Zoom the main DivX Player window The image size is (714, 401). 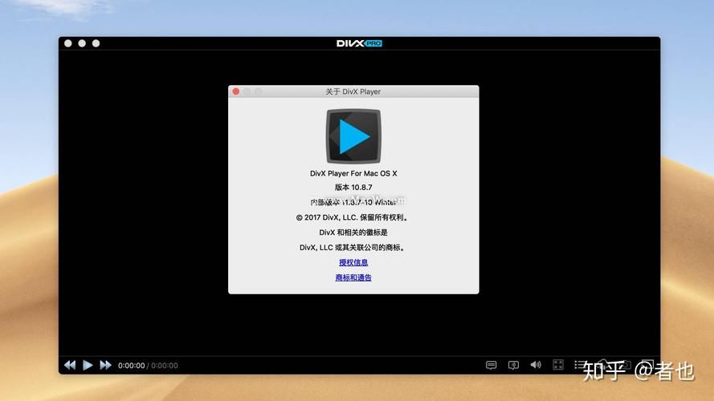96,43
